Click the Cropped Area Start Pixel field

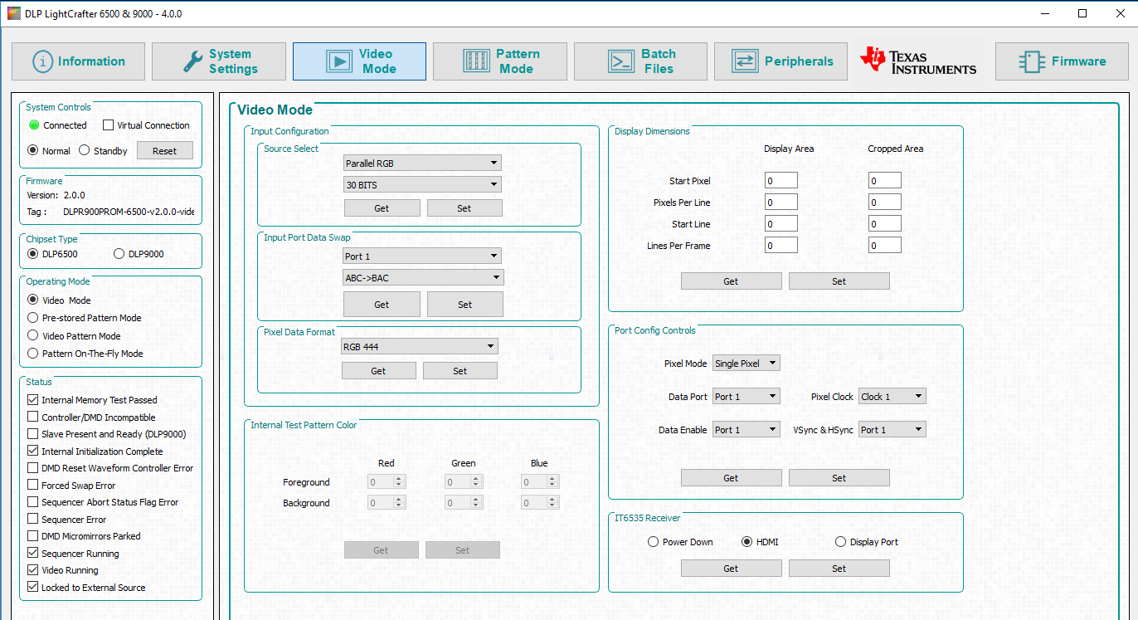[x=885, y=181]
